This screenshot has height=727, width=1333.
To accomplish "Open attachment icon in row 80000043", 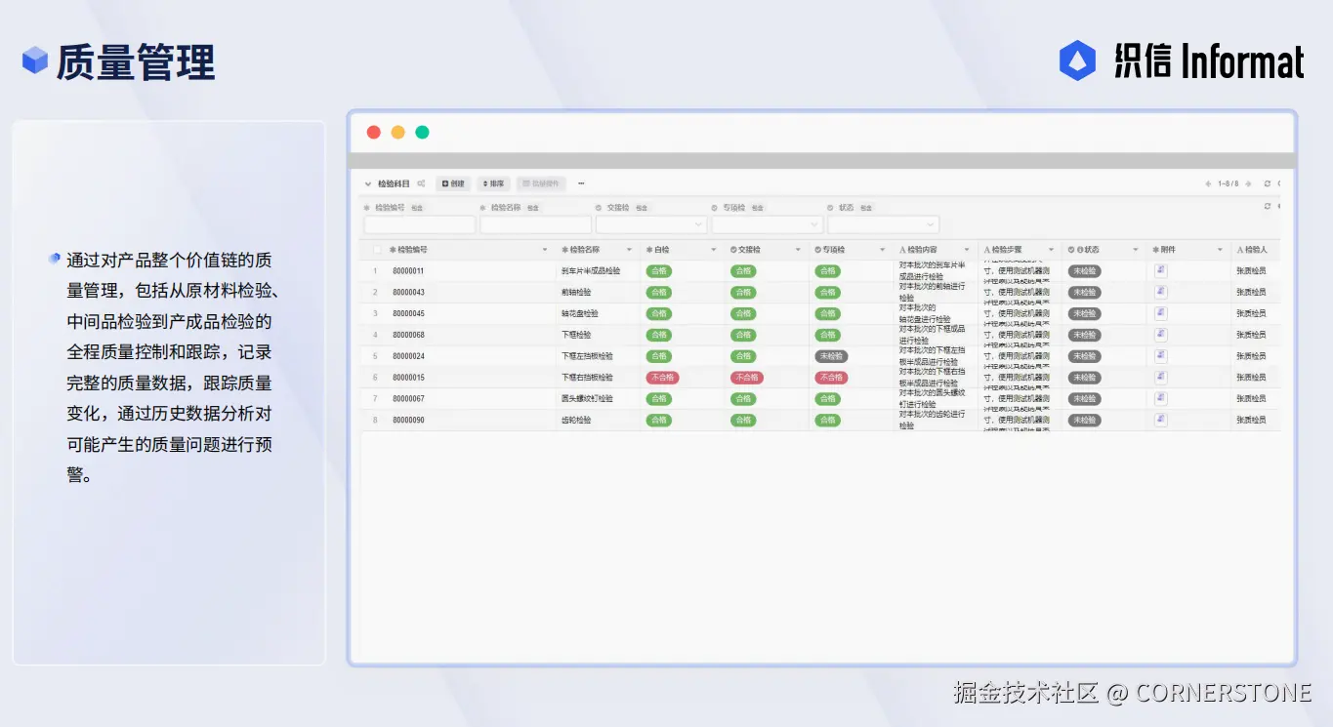I will 1161,292.
